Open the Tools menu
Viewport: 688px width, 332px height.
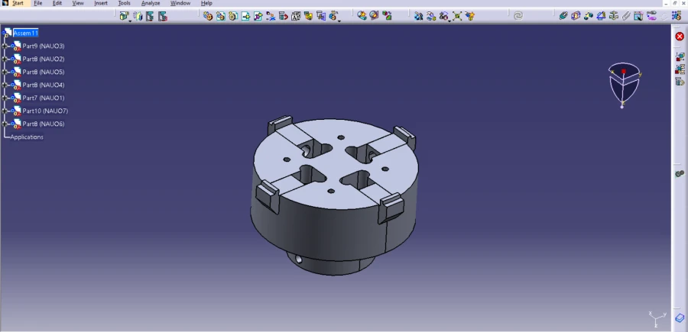tap(124, 3)
